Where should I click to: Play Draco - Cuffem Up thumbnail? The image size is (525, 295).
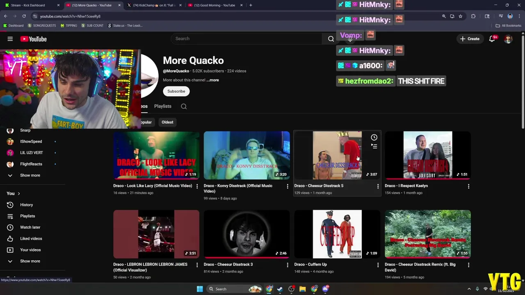click(x=337, y=234)
